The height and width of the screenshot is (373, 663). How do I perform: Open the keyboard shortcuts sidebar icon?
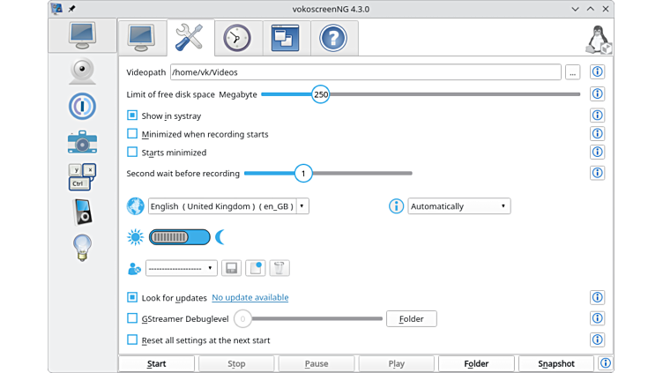[82, 176]
